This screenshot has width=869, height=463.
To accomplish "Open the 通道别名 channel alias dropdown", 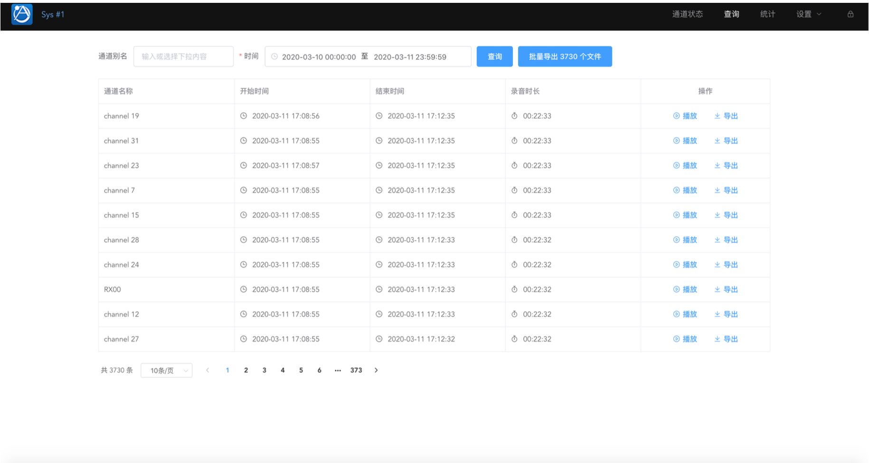I will click(183, 57).
